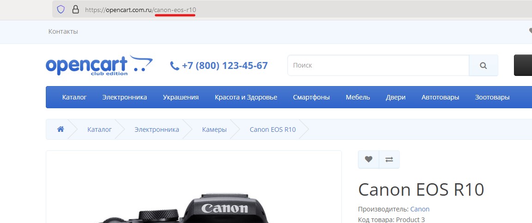Go to Электронника breadcrumb link

point(157,130)
